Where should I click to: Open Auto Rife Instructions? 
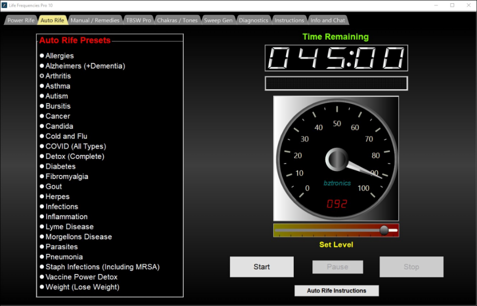[x=336, y=291]
